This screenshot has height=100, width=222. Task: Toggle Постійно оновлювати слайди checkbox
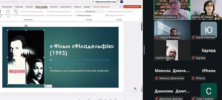21,11
